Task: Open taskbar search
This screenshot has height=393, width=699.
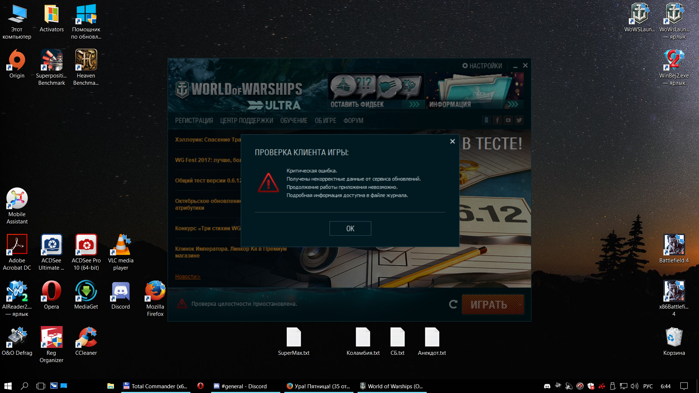Action: (x=24, y=386)
